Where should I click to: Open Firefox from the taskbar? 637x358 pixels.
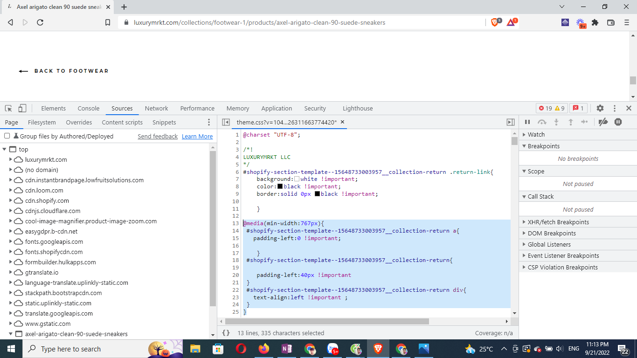coord(263,349)
